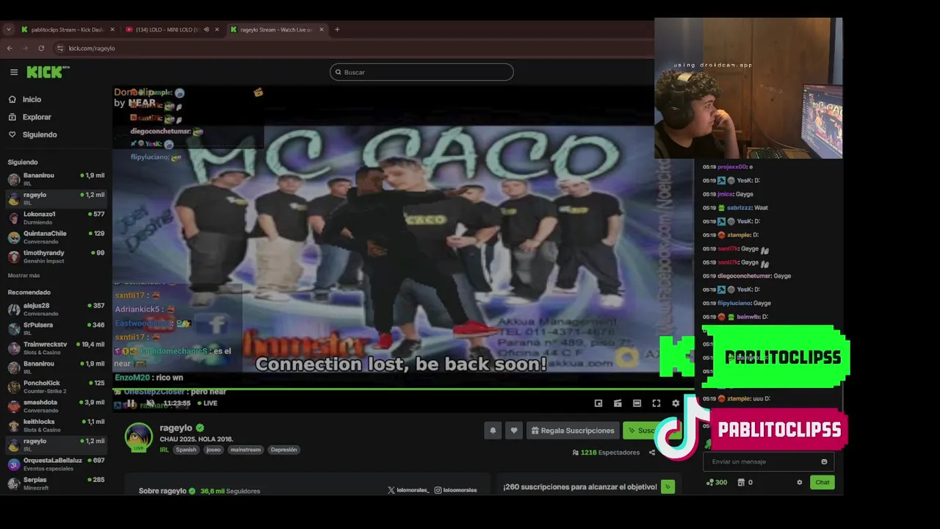Click the kick.com/rageylo address bar
940x529 pixels.
click(92, 48)
